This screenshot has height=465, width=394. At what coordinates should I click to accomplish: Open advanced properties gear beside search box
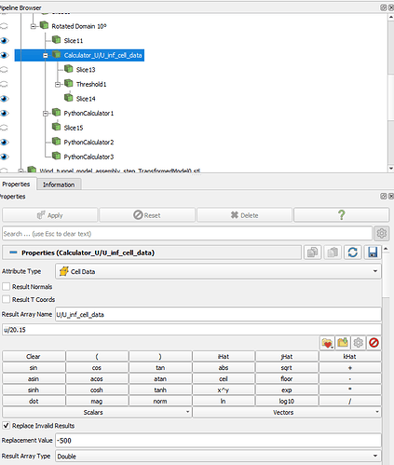pyautogui.click(x=382, y=233)
